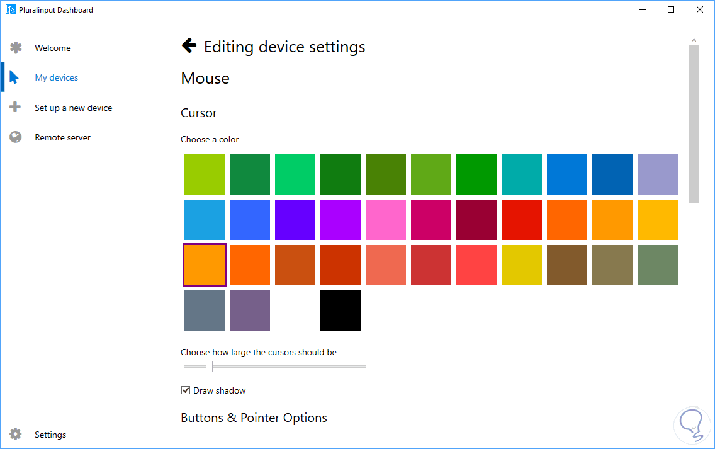
Task: Click the Settings gear icon
Action: (x=16, y=435)
